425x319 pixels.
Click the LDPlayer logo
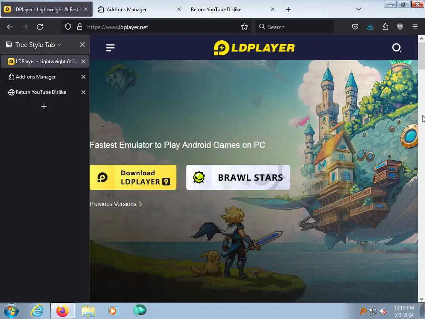(254, 48)
